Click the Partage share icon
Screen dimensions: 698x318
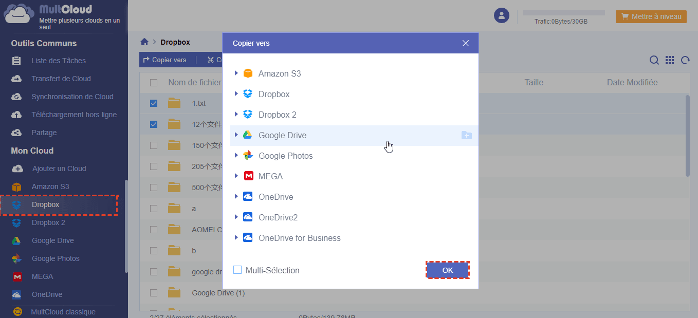point(17,133)
